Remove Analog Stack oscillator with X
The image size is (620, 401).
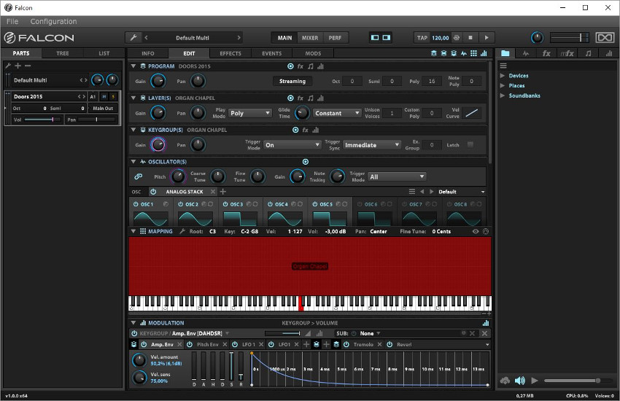coord(213,192)
